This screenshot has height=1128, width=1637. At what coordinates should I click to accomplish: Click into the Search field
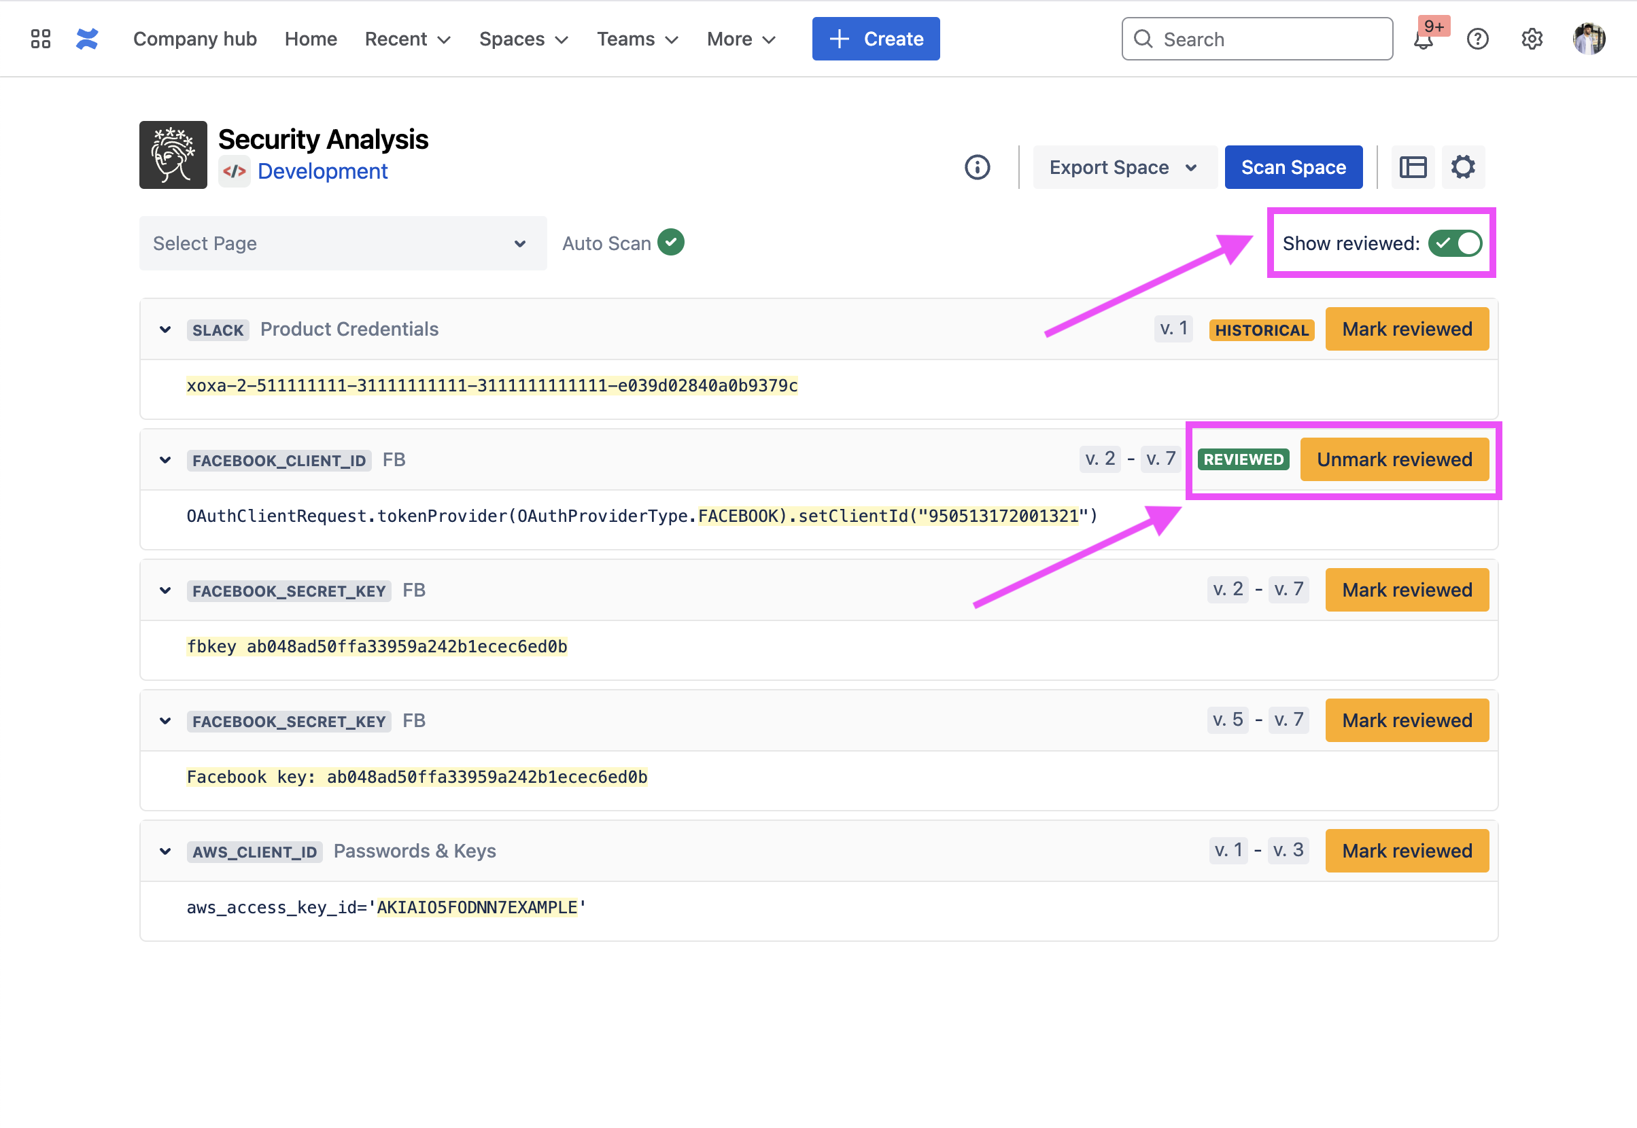point(1257,39)
